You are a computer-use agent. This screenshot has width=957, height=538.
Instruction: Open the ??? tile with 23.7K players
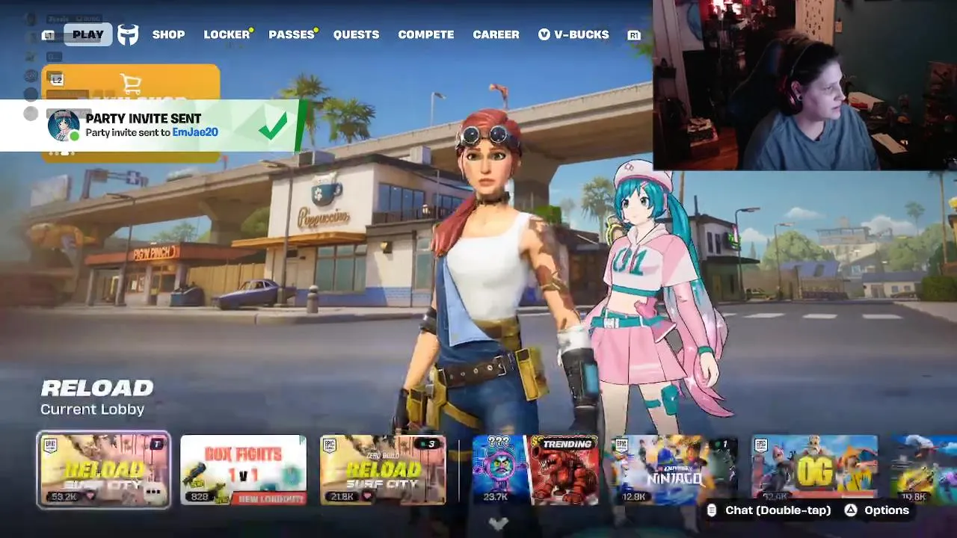501,470
